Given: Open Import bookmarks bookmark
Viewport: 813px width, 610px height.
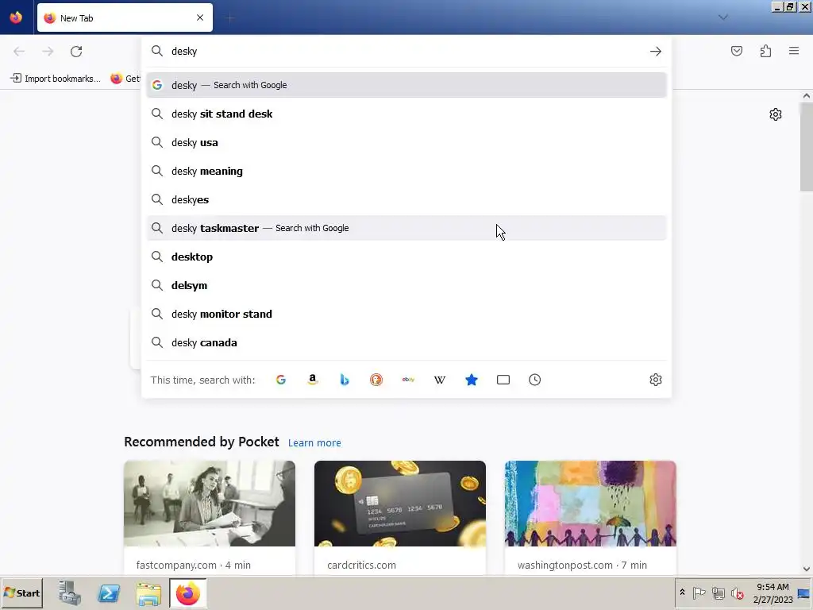Looking at the screenshot, I should (x=56, y=79).
